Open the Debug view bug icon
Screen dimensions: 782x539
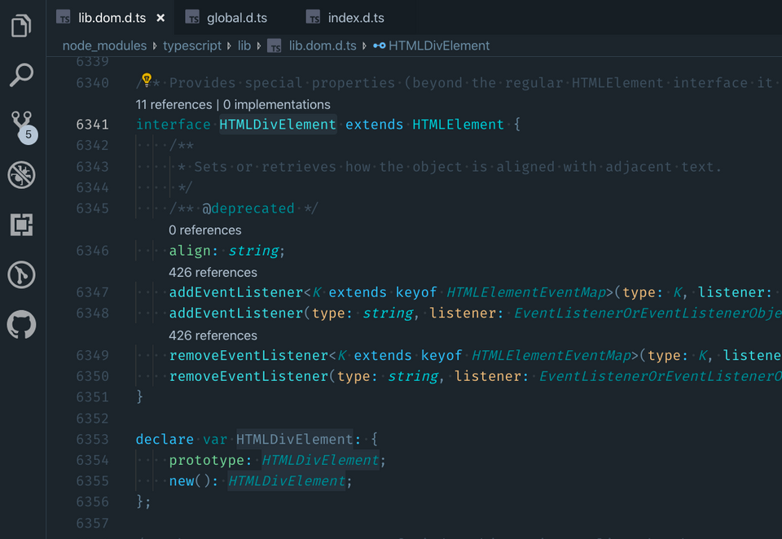(x=21, y=175)
